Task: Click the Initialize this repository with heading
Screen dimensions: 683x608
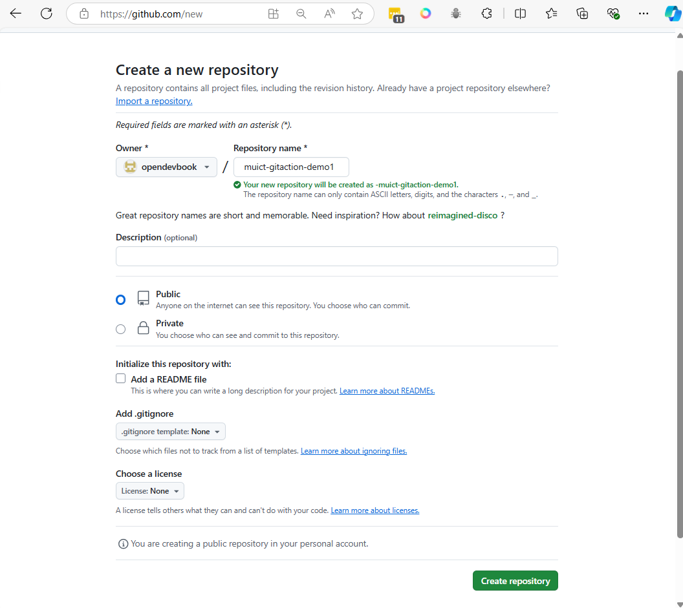Action: pyautogui.click(x=173, y=364)
